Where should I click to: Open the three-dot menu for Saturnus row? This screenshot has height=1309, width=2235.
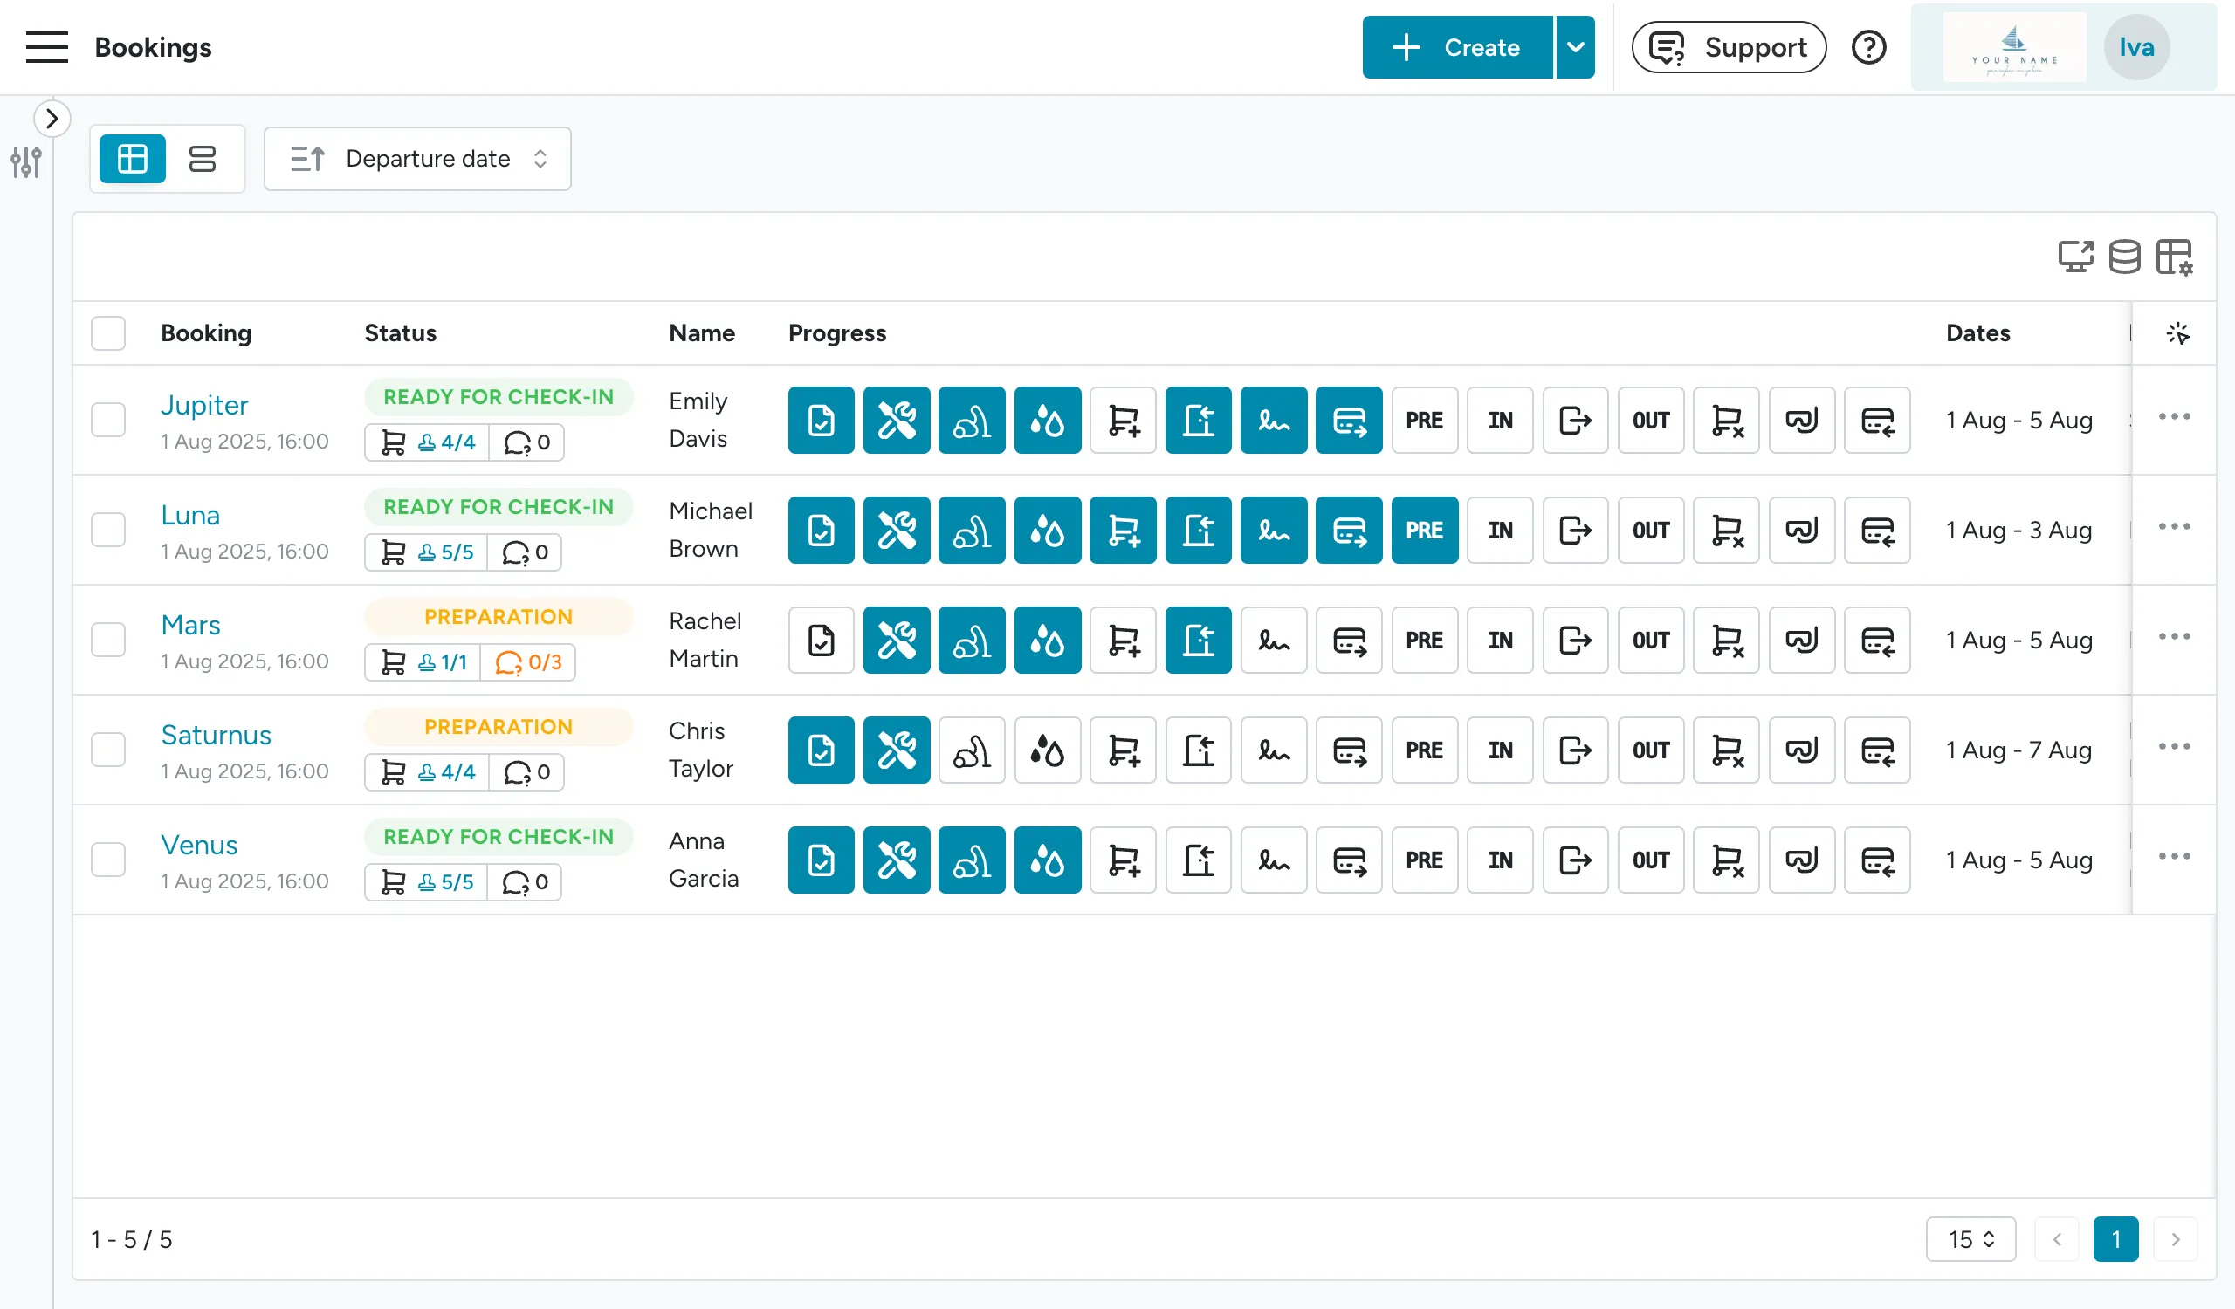2174,746
